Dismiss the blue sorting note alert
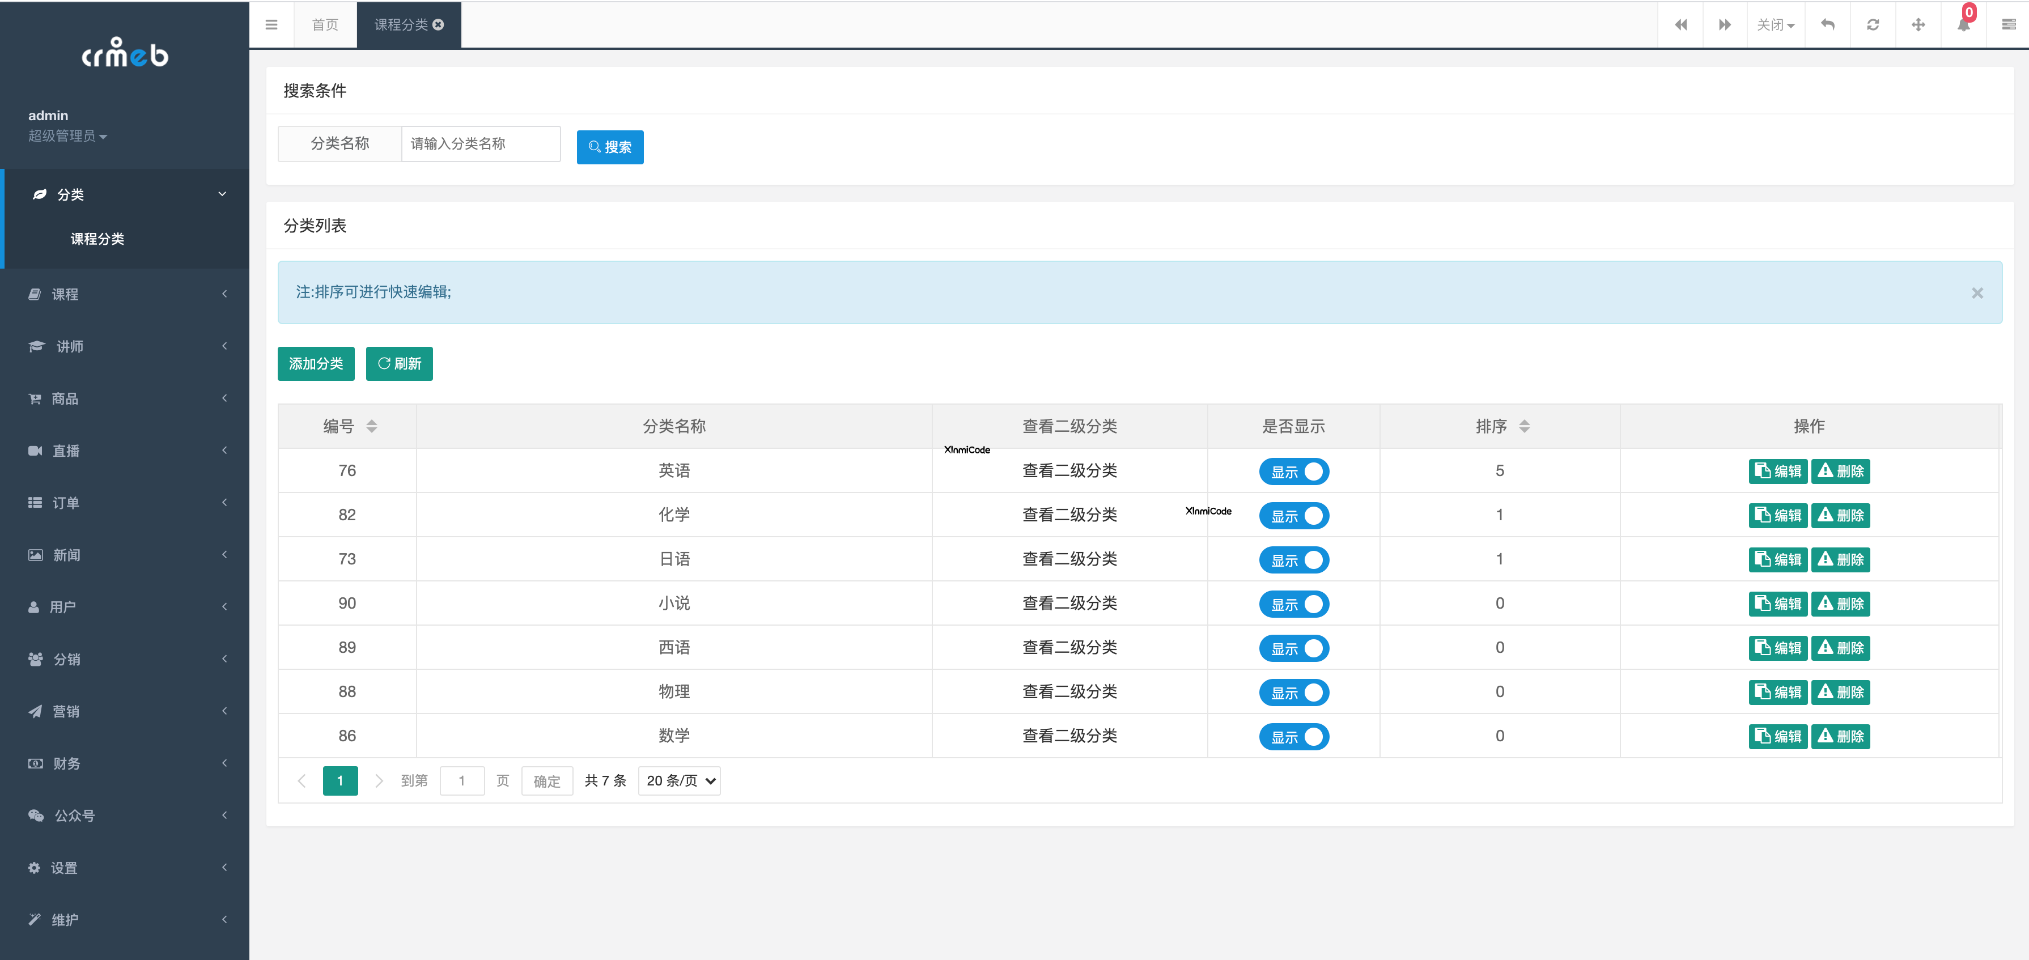2029x960 pixels. click(x=1977, y=293)
